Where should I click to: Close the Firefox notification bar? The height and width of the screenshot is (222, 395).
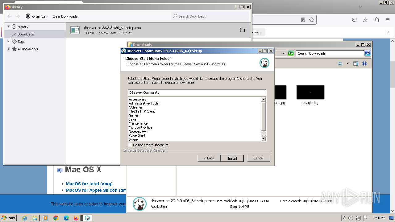point(388,32)
